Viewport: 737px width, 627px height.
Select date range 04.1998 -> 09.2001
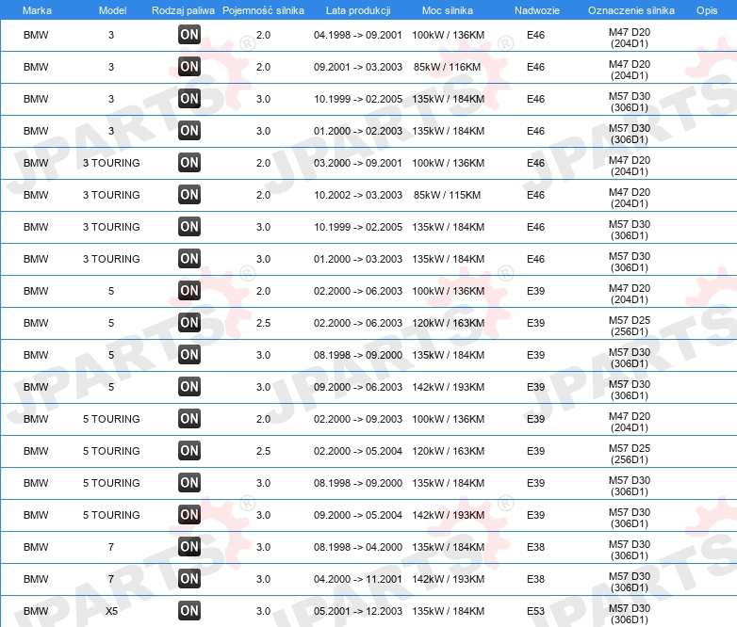pos(358,35)
